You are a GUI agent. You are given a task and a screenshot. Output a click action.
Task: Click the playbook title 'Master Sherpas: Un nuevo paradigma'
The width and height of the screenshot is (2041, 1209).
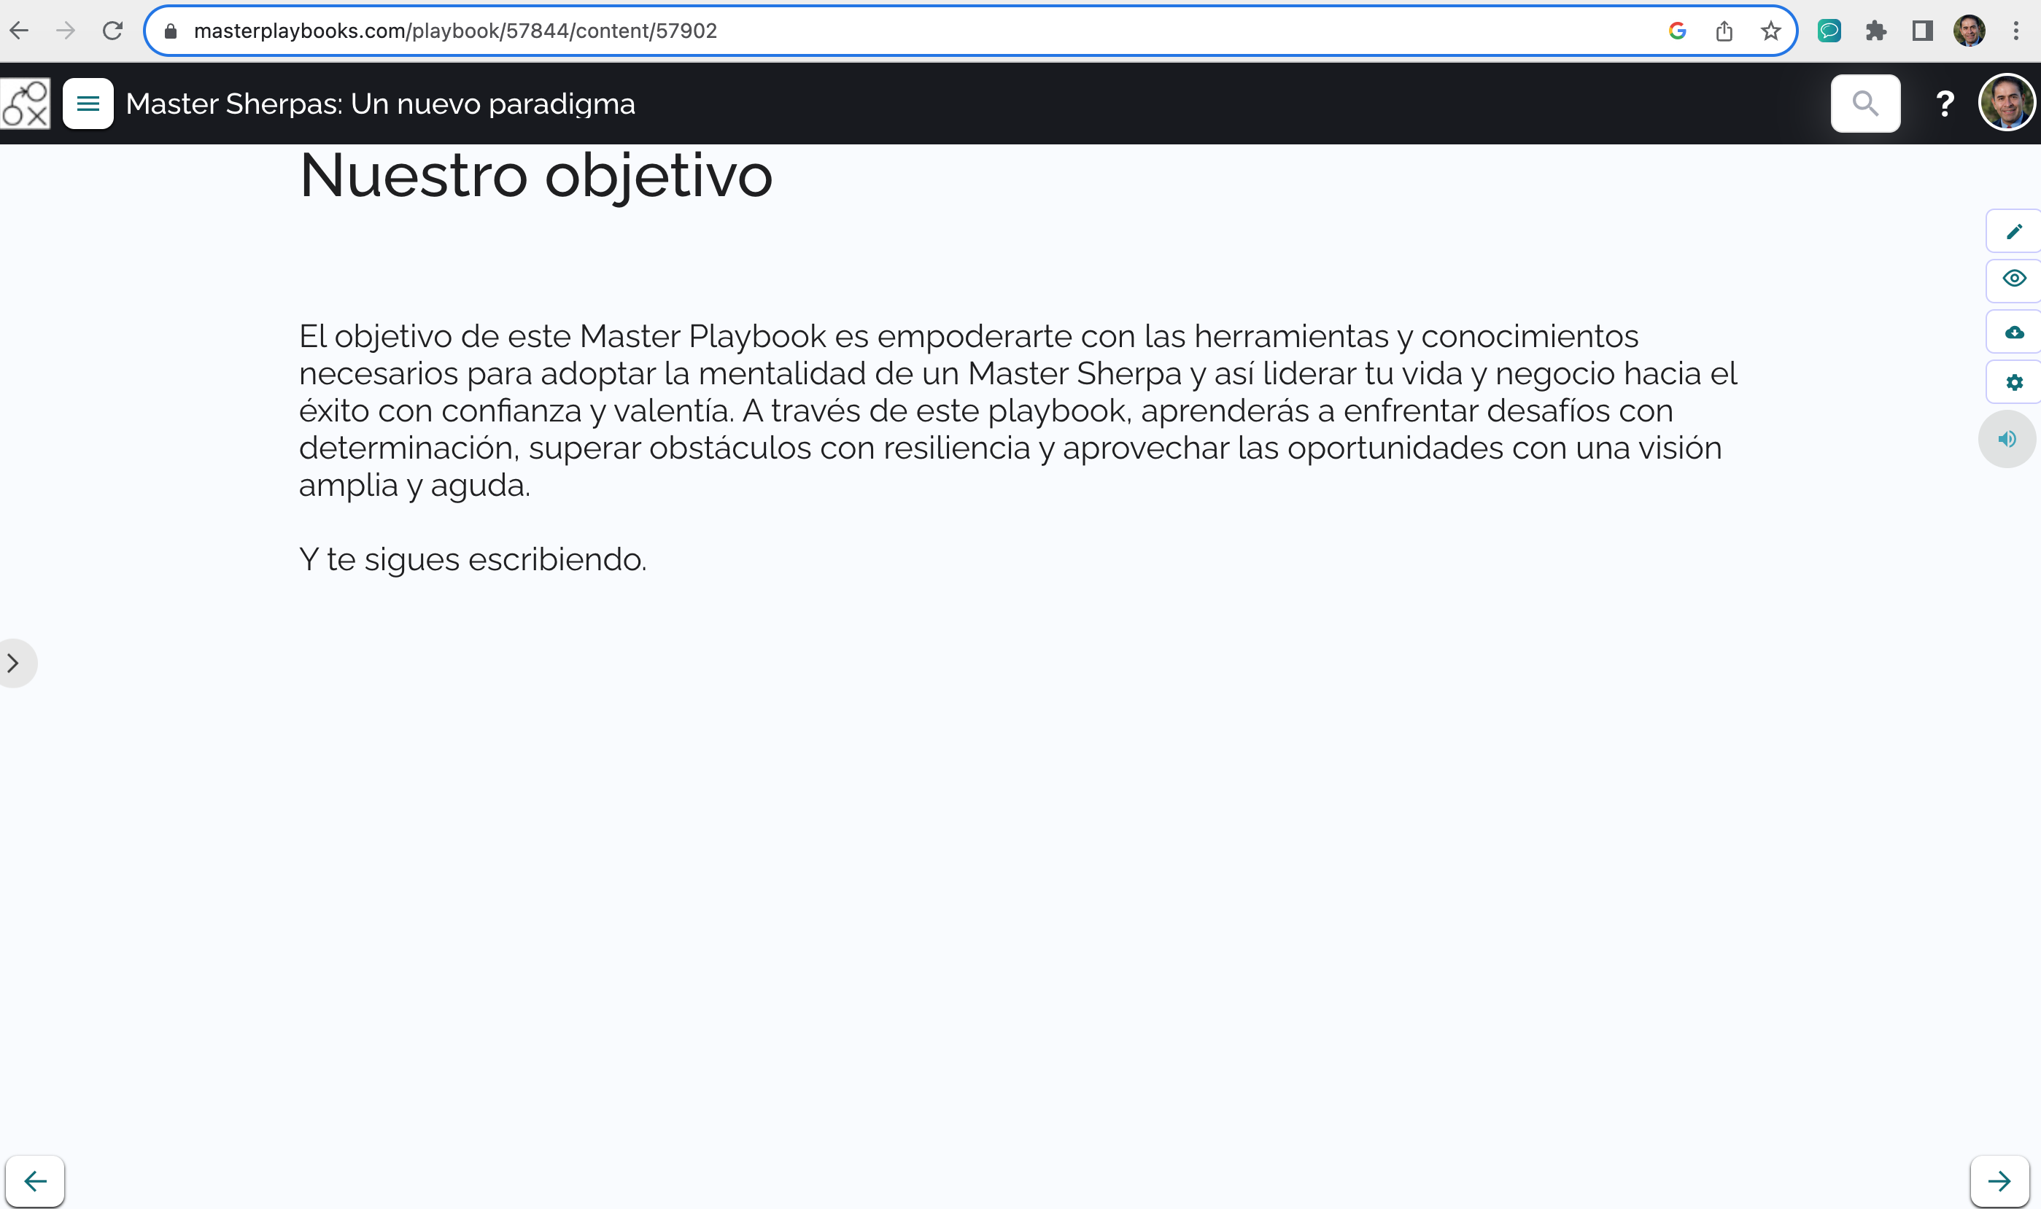381,104
